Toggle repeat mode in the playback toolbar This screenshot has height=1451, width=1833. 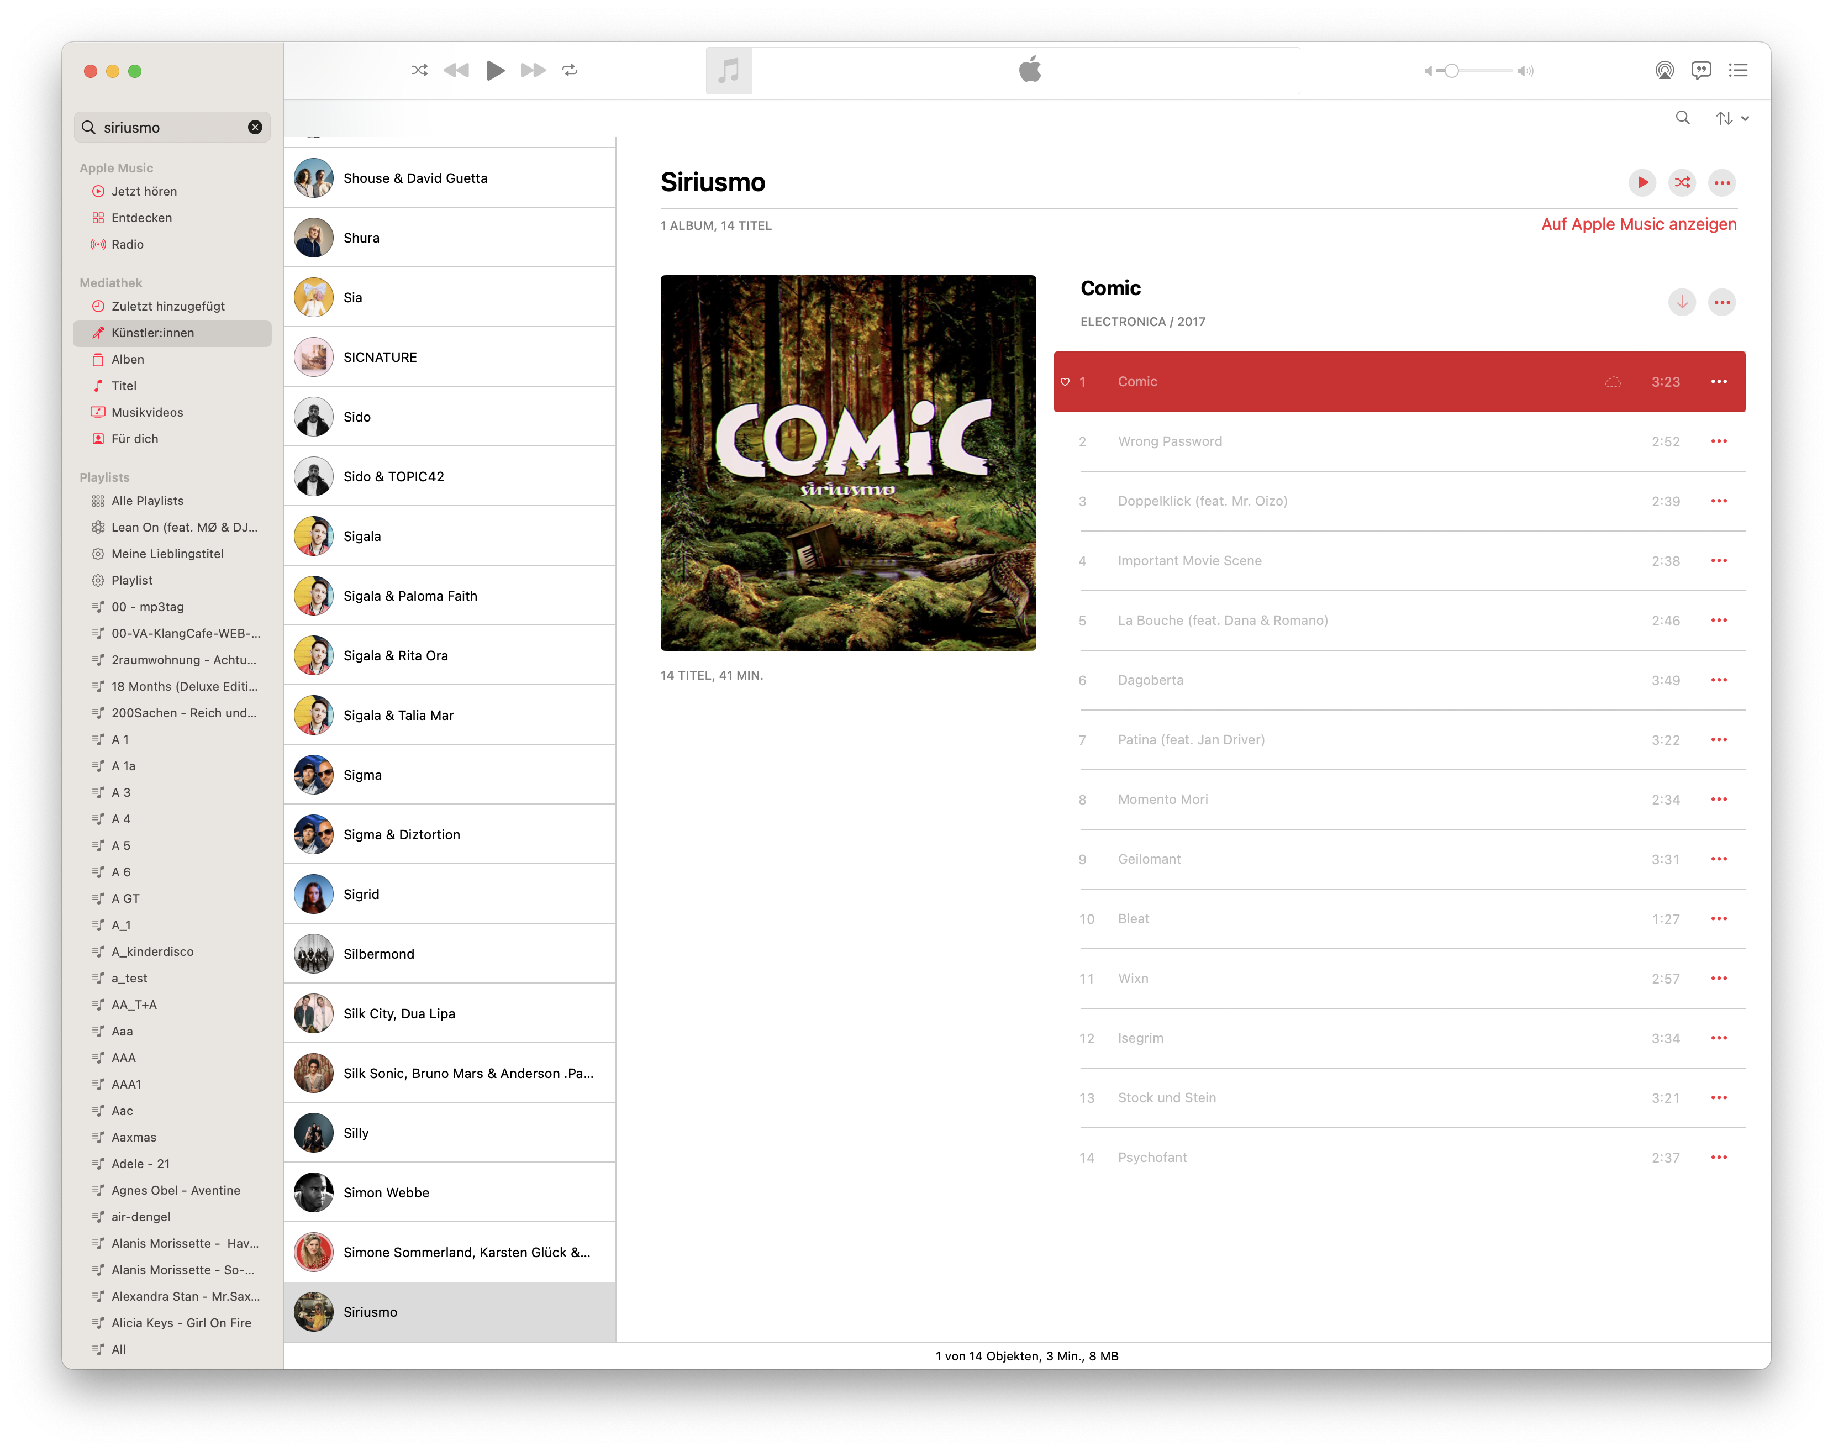(570, 71)
